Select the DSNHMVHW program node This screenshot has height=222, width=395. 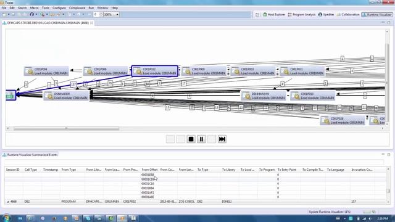pos(264,96)
